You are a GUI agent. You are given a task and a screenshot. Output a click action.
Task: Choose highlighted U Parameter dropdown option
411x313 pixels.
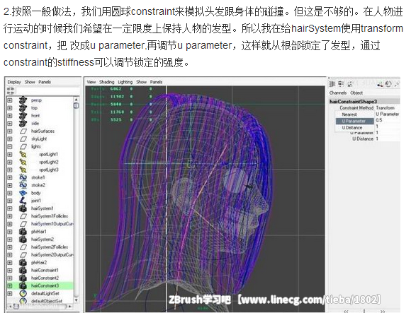coord(355,121)
